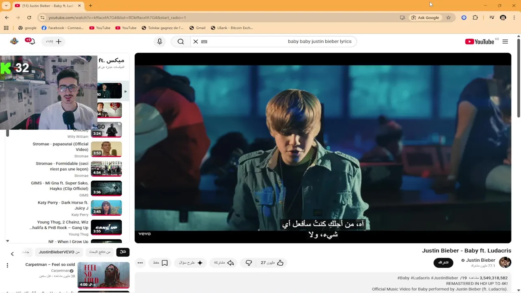Go back with the browser back arrow

(x=7, y=17)
